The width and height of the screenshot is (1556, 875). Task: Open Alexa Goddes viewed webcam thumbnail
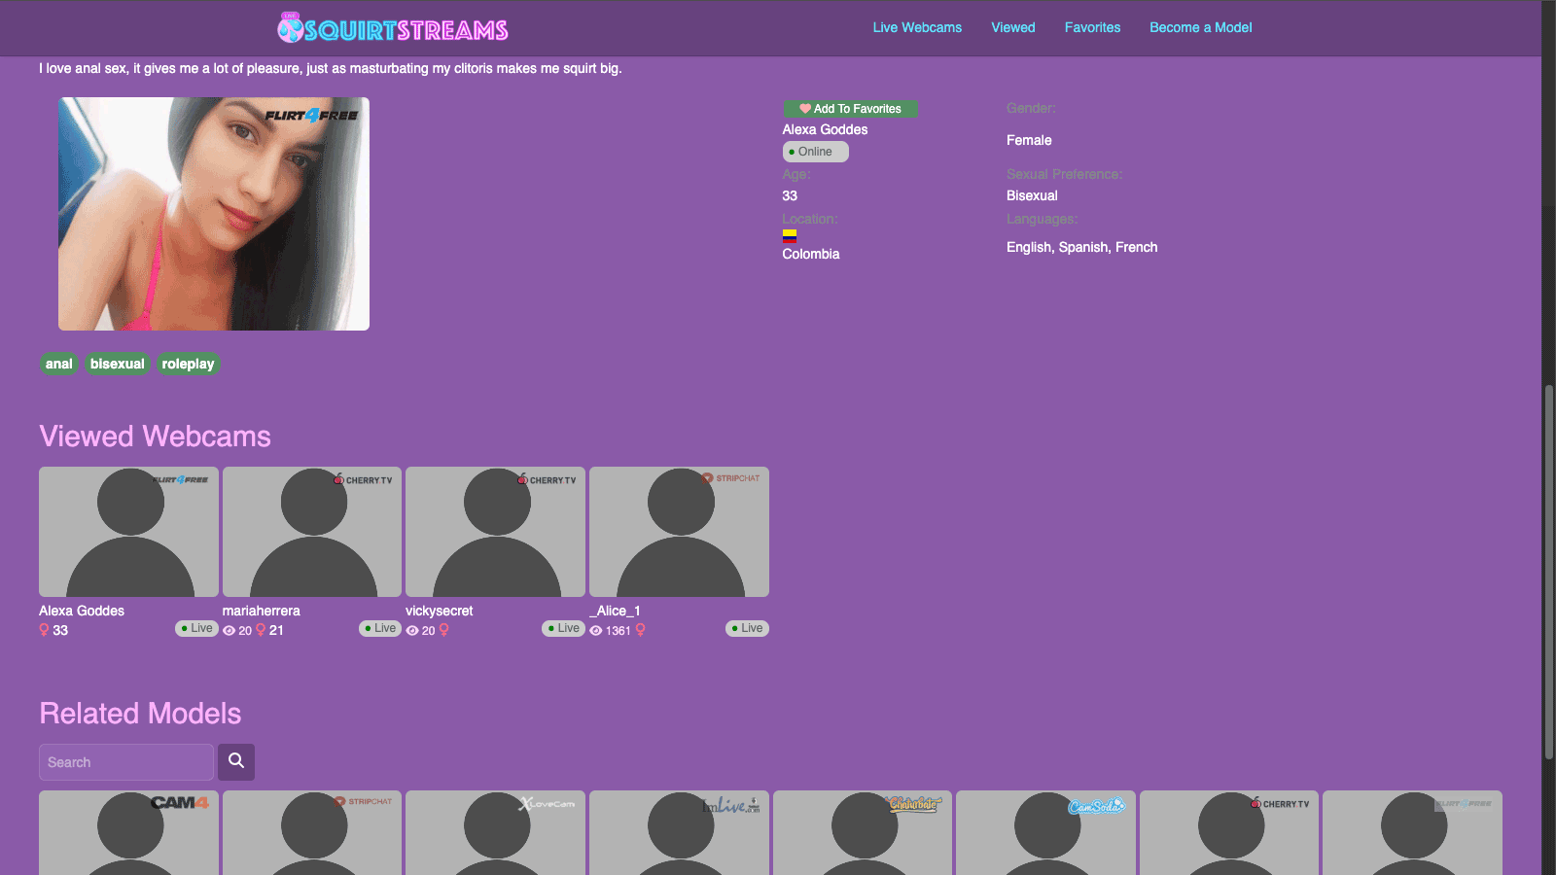(x=128, y=532)
